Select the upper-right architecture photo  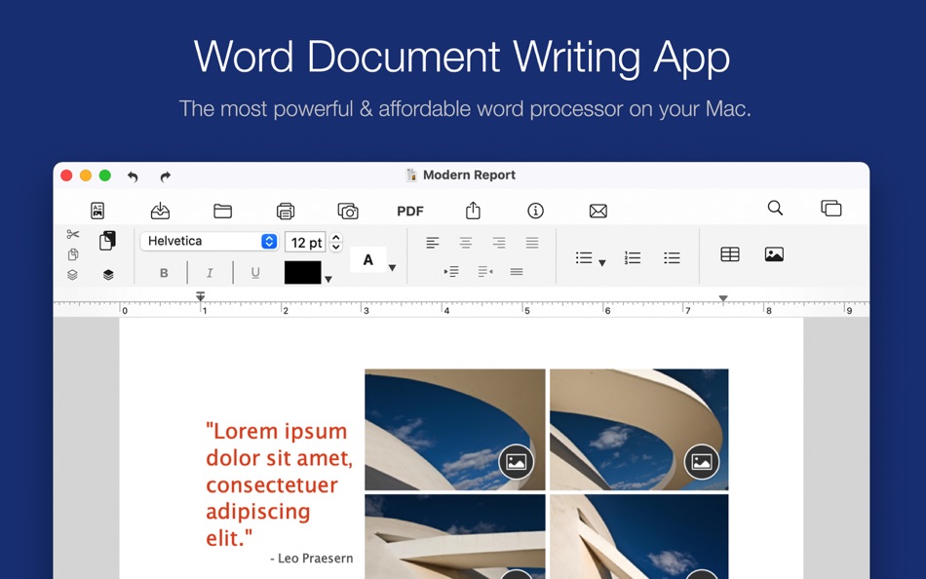coord(639,430)
